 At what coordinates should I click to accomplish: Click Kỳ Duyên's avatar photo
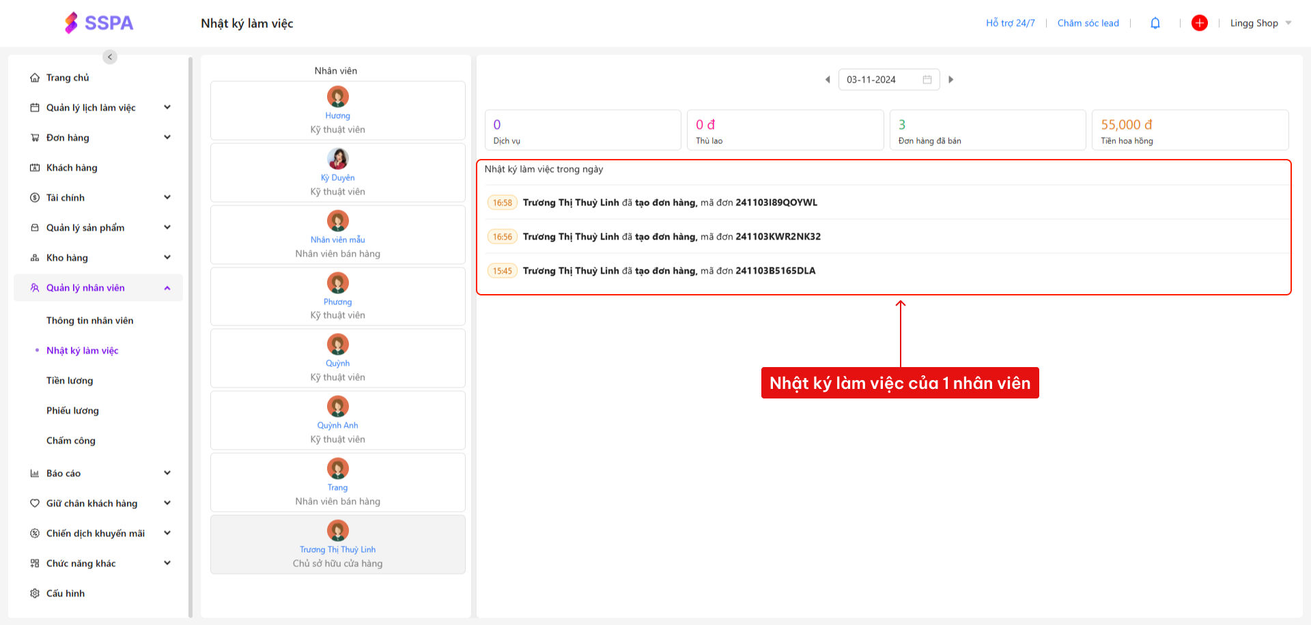point(338,159)
